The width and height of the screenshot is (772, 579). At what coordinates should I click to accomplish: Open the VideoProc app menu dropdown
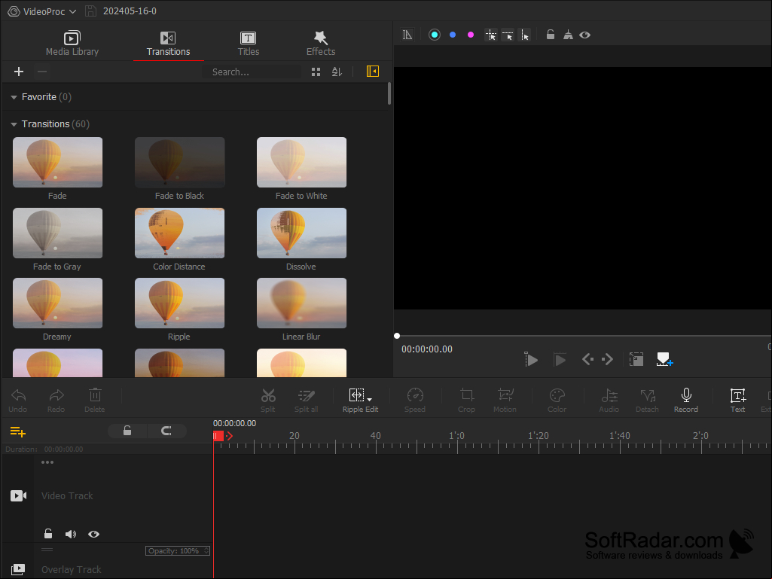(42, 11)
